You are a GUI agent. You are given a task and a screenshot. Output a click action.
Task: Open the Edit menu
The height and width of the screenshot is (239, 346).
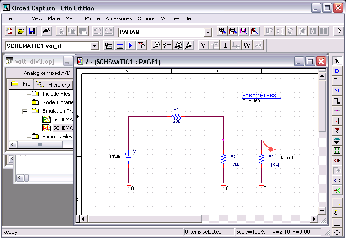[22, 18]
